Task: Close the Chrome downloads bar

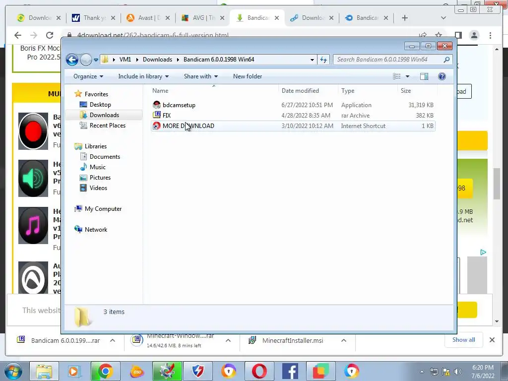Action: (x=492, y=340)
